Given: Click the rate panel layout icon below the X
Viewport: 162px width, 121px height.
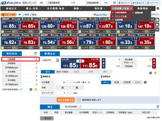Looking at the screenshot, I should 157,25.
